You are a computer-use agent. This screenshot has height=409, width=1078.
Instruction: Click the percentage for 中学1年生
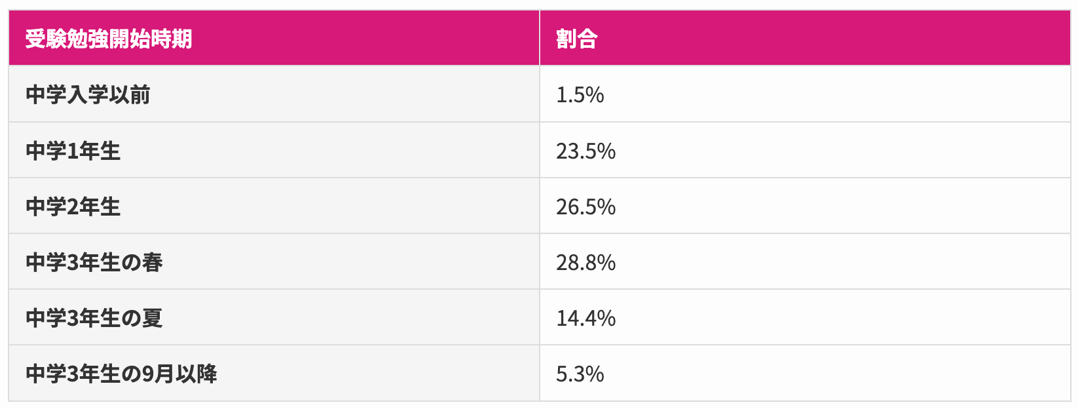click(585, 151)
